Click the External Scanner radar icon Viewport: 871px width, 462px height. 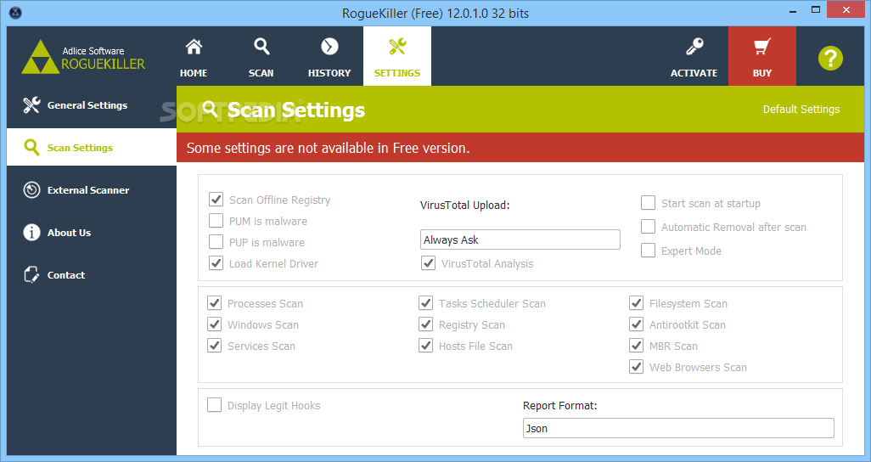click(31, 190)
